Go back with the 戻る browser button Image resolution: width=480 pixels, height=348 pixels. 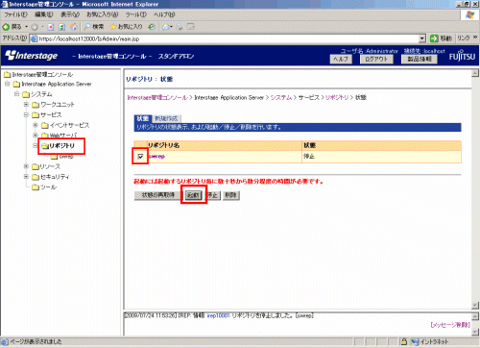(12, 27)
